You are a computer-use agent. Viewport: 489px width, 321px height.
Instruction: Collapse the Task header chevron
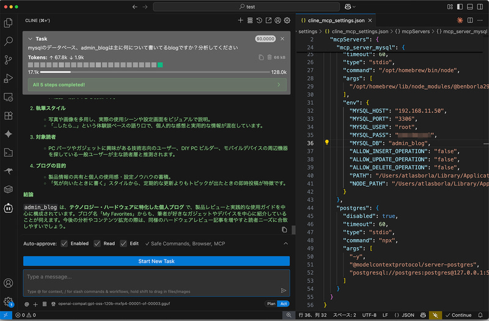coord(30,39)
